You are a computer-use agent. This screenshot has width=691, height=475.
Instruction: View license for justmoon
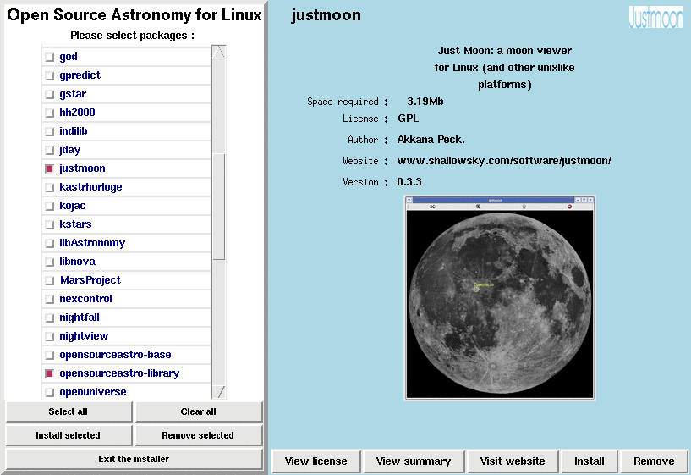pos(316,461)
